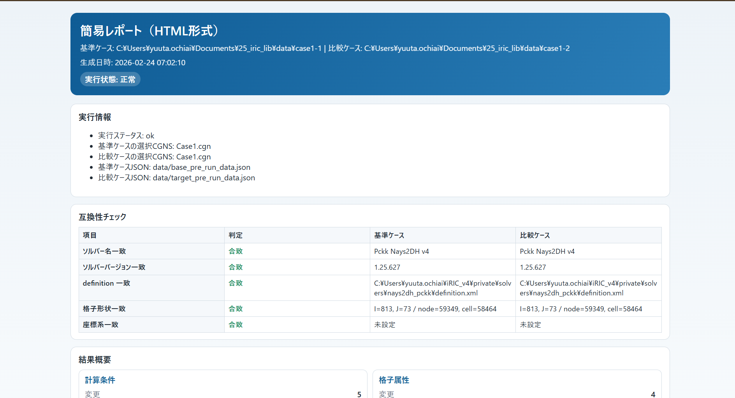Select the 互換性チェック section heading
Screen dimensions: 735x398
point(102,217)
